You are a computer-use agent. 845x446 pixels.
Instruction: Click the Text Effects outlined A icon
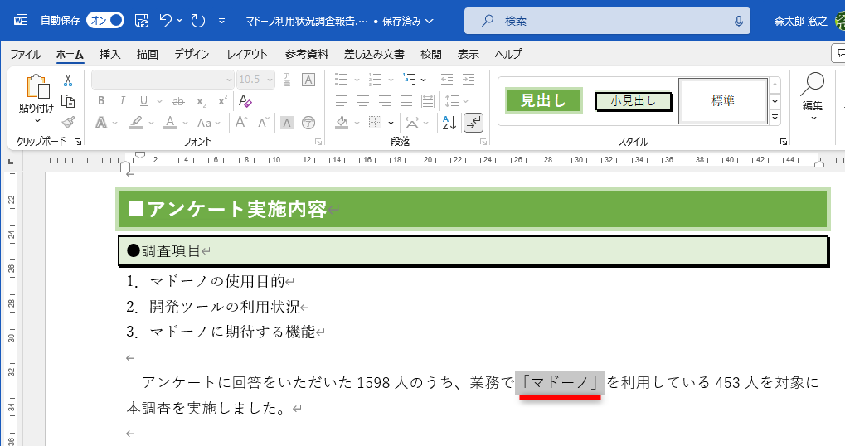101,123
